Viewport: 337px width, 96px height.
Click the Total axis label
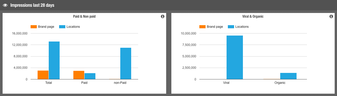(x=48, y=83)
